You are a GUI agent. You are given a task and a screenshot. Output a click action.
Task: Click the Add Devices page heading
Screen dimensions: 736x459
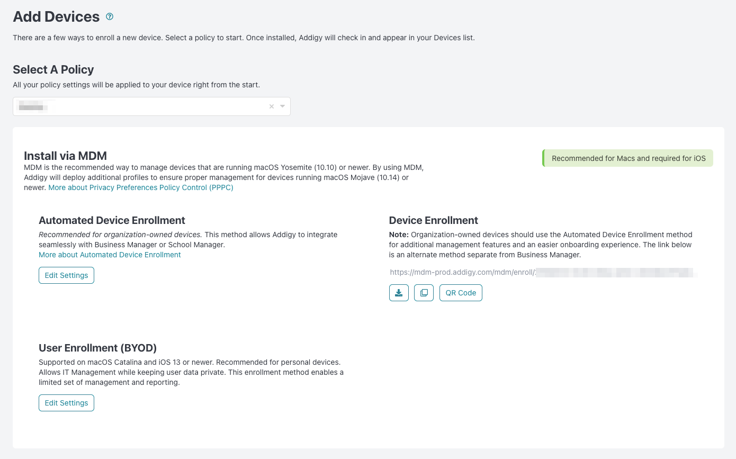56,17
